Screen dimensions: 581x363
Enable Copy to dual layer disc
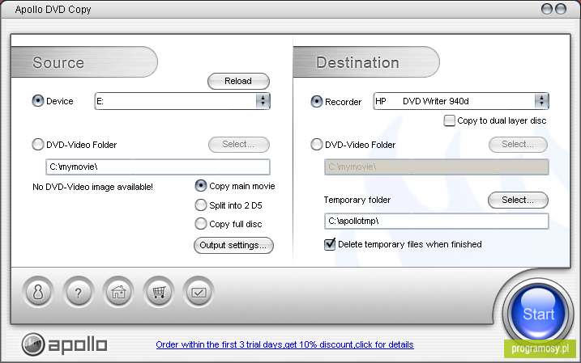449,120
